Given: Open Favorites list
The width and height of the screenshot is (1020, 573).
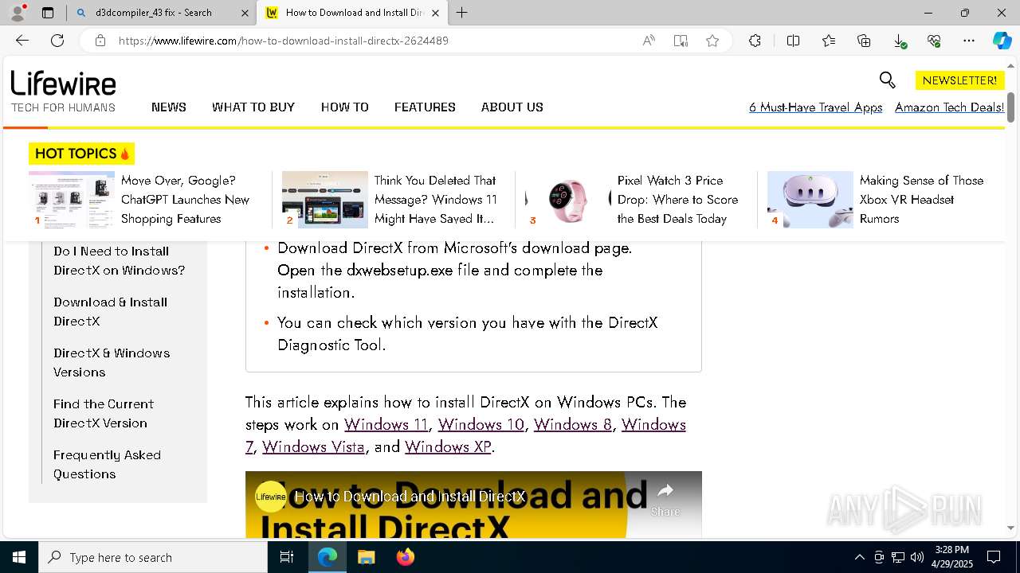Looking at the screenshot, I should pyautogui.click(x=829, y=41).
